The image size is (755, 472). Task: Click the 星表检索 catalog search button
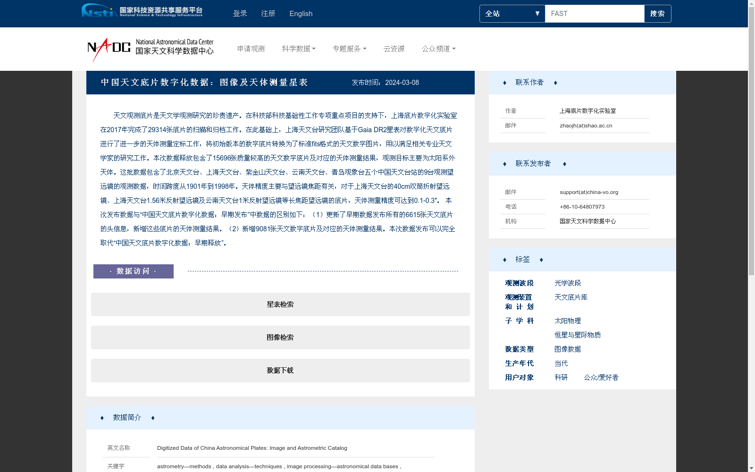[x=280, y=304]
